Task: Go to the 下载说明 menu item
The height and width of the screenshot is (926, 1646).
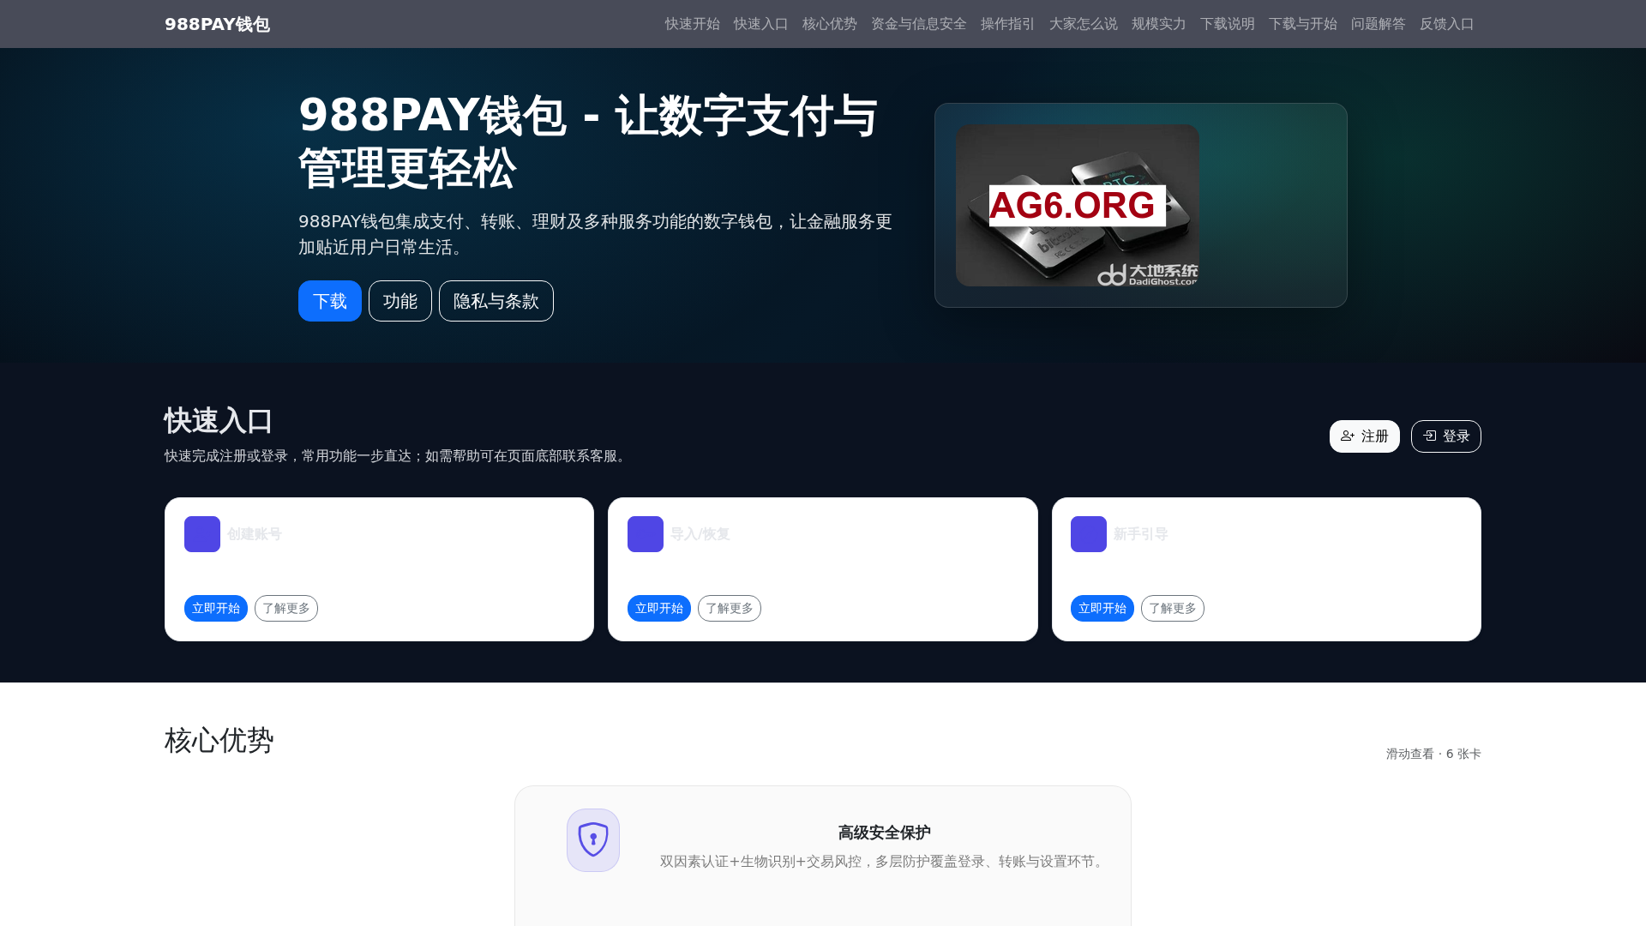Action: 1228,24
